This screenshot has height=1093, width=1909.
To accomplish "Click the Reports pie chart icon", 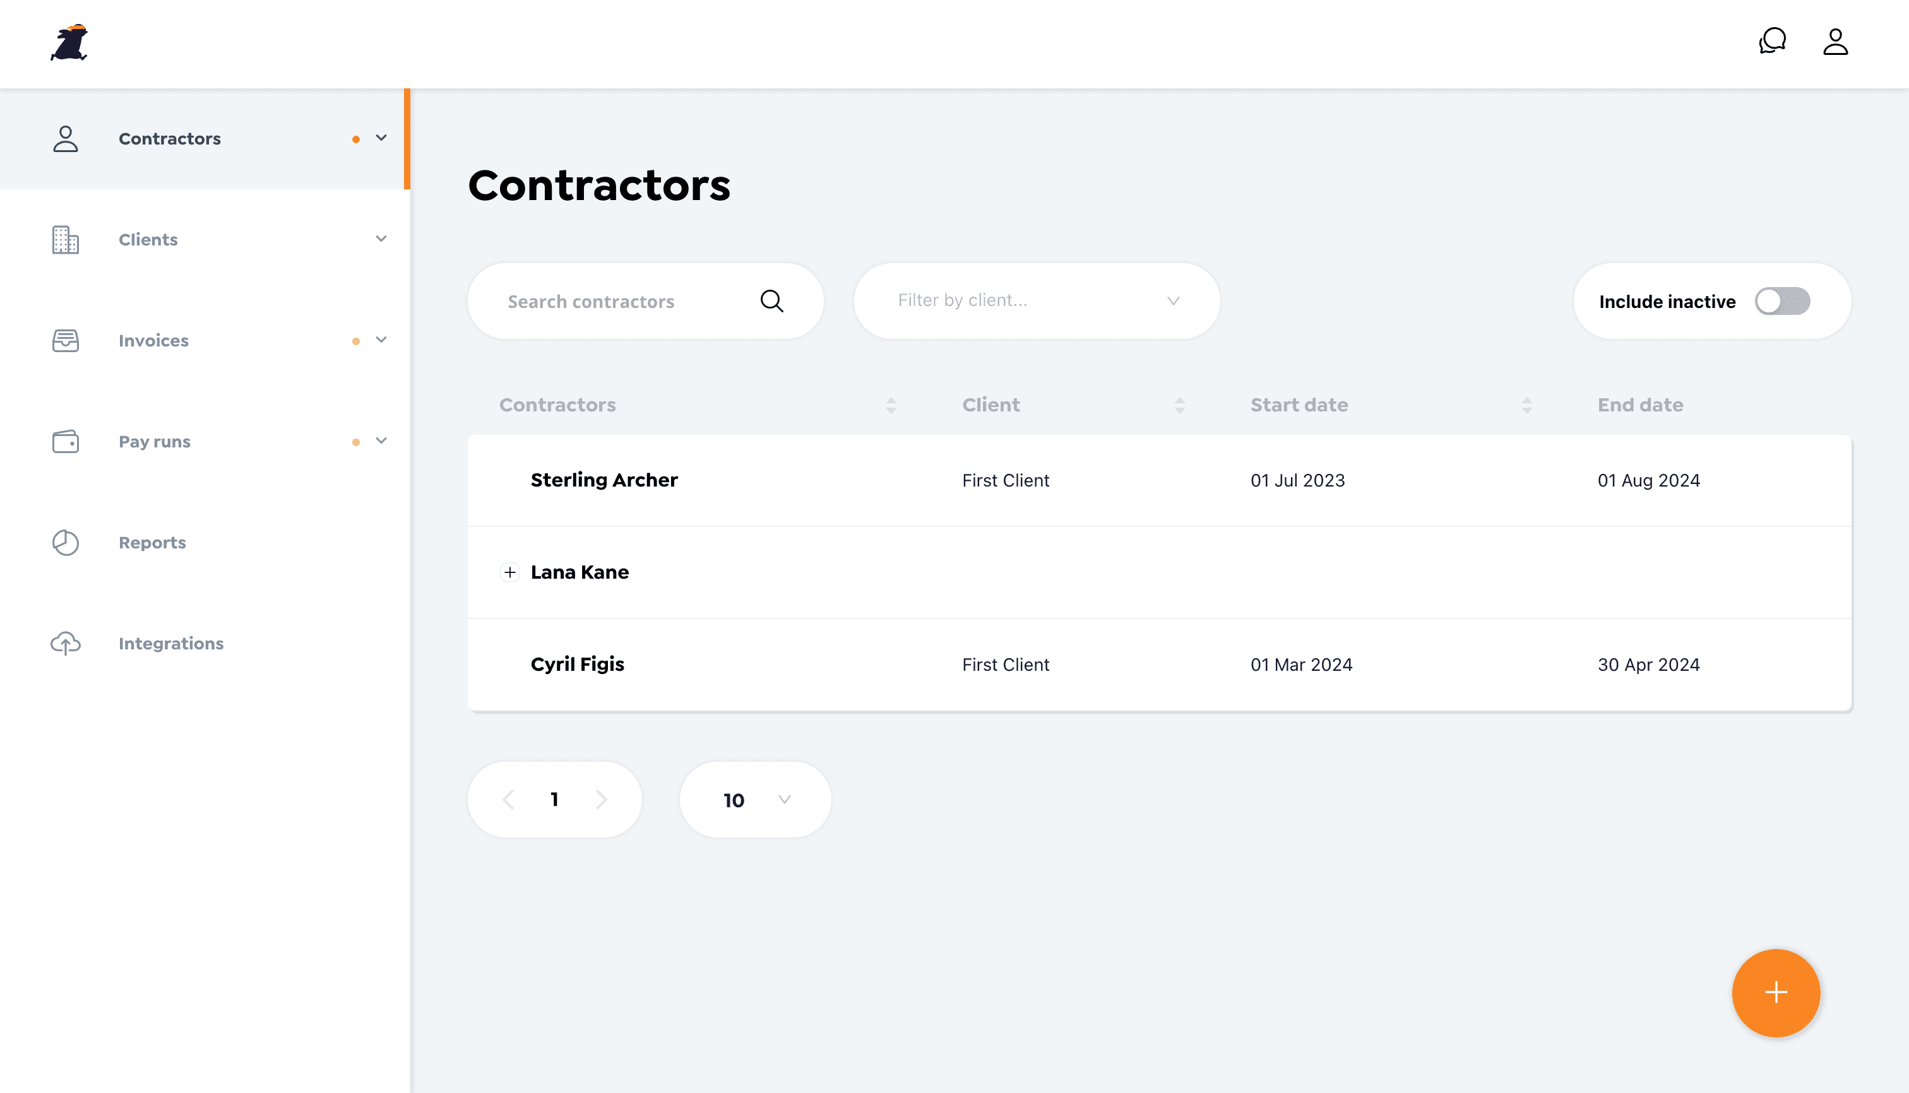I will (x=65, y=543).
